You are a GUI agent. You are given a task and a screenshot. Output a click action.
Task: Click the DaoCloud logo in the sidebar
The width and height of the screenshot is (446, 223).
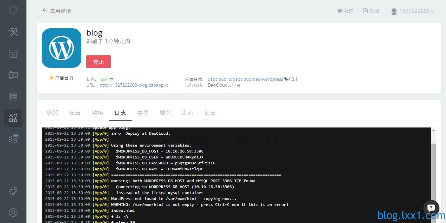click(13, 11)
